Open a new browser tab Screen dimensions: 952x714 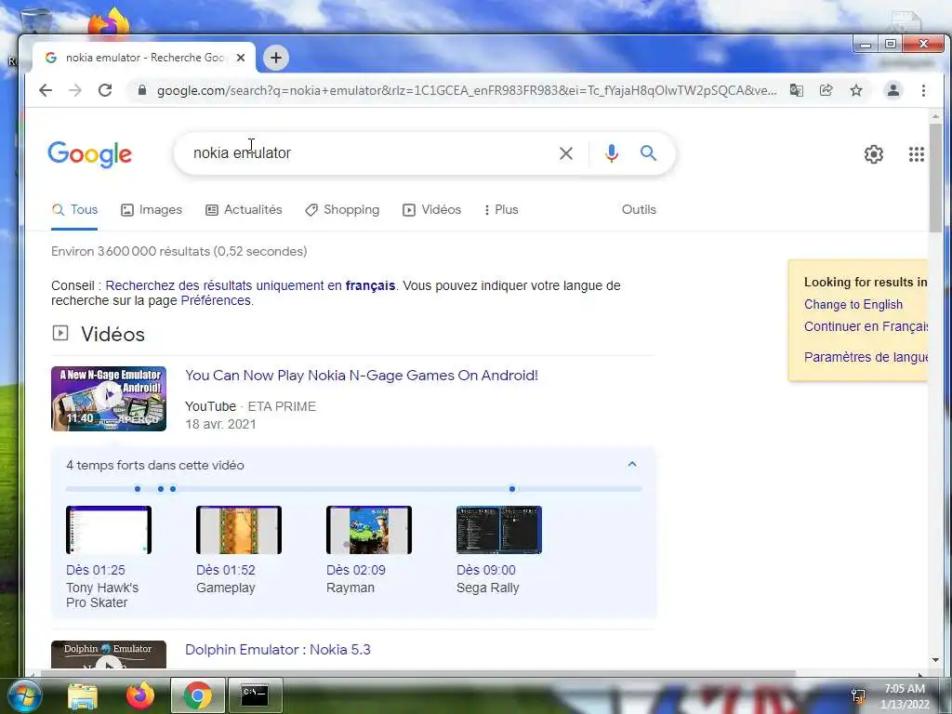tap(275, 58)
